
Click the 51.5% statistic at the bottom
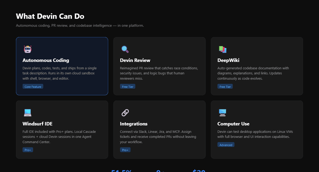coord(121,171)
